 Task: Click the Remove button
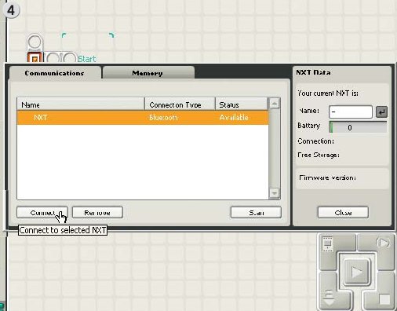tap(97, 212)
